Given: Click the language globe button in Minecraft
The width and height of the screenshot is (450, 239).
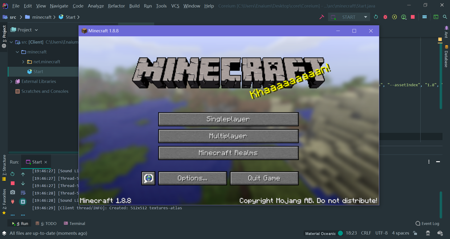Looking at the screenshot, I should click(148, 178).
